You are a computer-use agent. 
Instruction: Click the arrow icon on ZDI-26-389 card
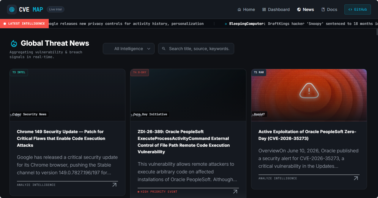tap(235, 191)
